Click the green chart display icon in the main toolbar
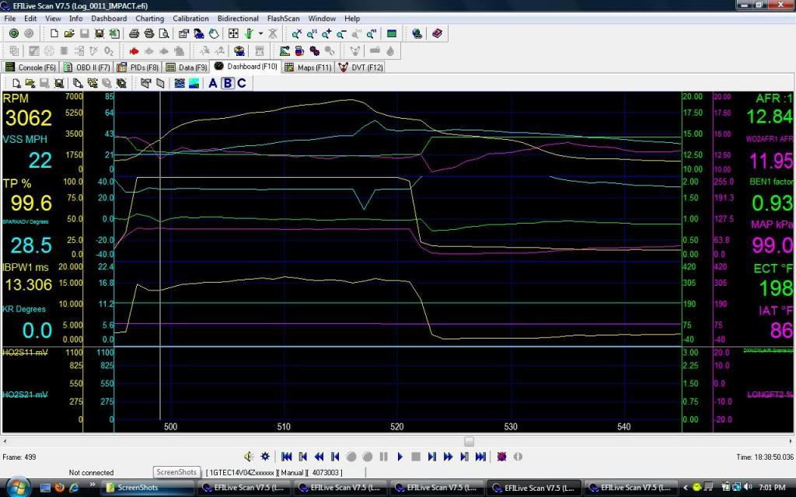Viewport: 796px width, 497px height. 392,33
